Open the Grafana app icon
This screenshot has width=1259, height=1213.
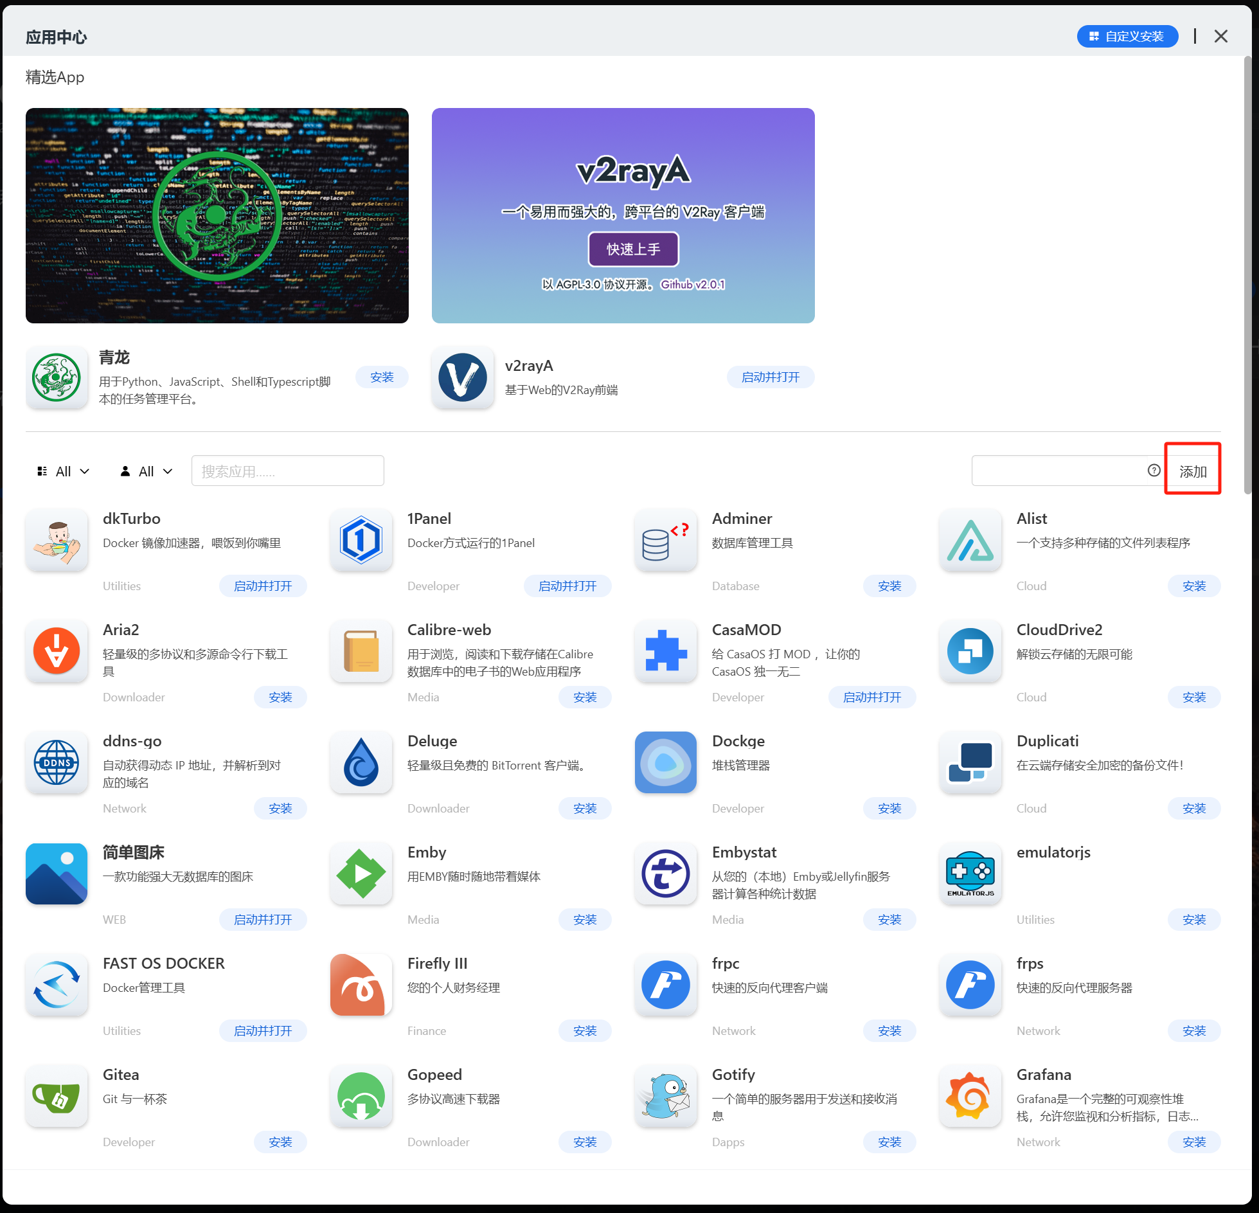pyautogui.click(x=970, y=1096)
